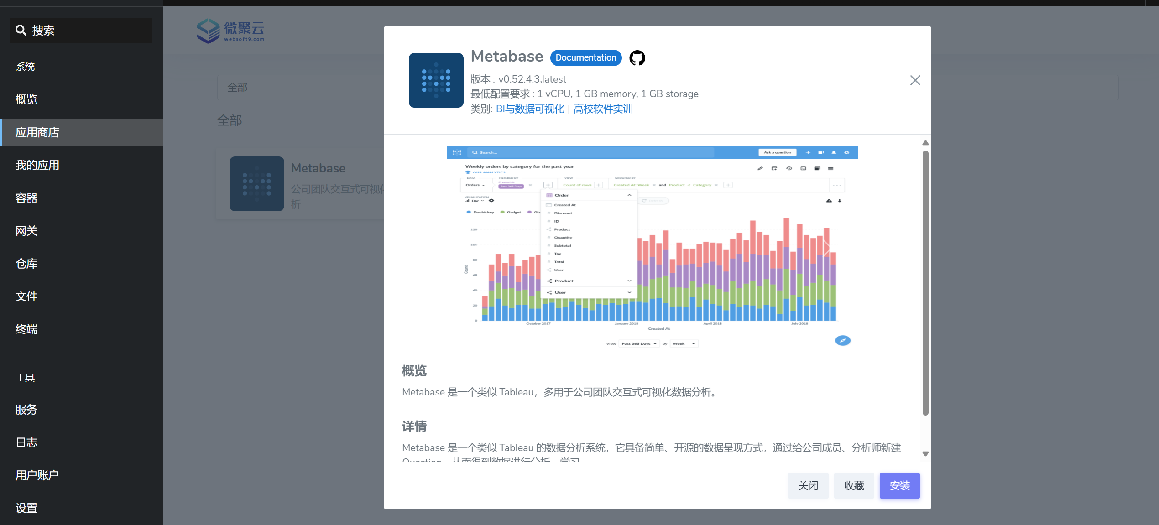Click the Metabase dashboard screenshot preview
This screenshot has height=525, width=1159.
coord(652,247)
